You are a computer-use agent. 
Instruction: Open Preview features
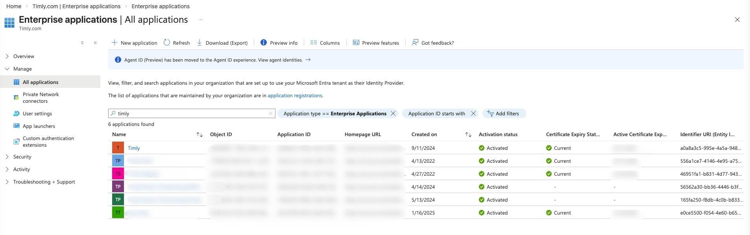pos(376,43)
